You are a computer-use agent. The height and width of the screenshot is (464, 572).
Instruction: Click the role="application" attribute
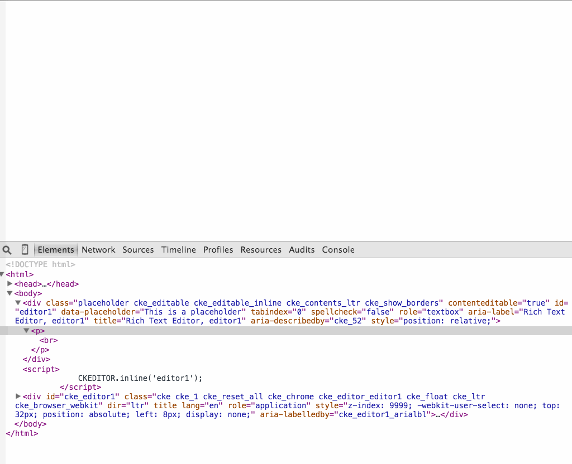[269, 405]
